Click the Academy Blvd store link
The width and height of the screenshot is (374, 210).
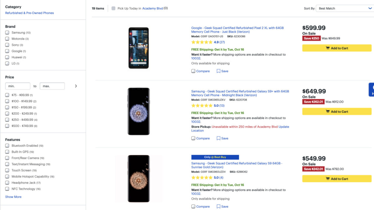coord(153,8)
